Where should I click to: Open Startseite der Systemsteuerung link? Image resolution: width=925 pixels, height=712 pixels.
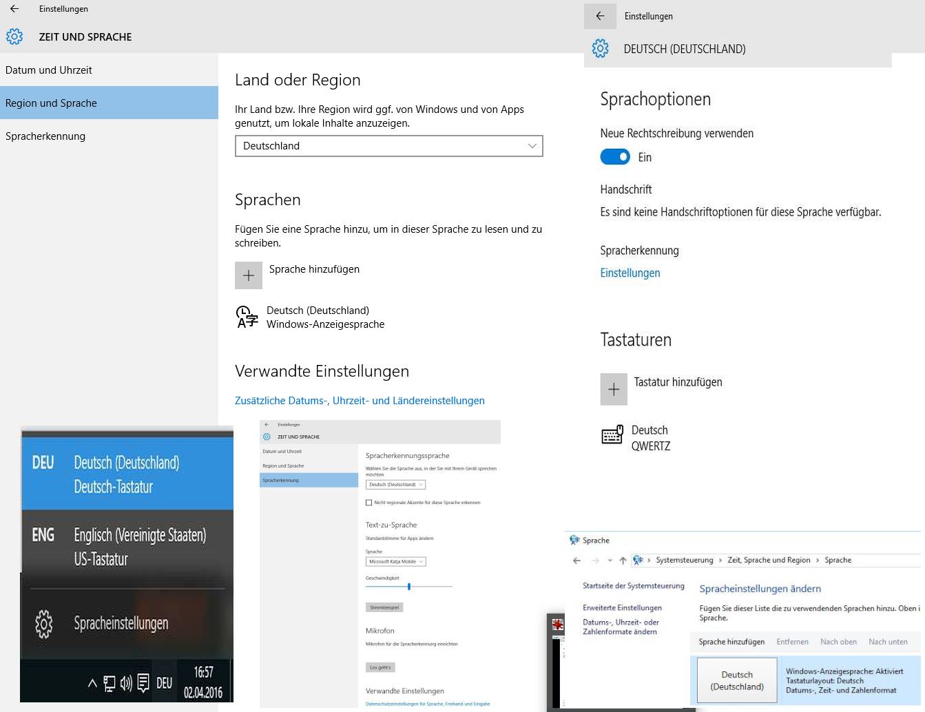pos(634,586)
